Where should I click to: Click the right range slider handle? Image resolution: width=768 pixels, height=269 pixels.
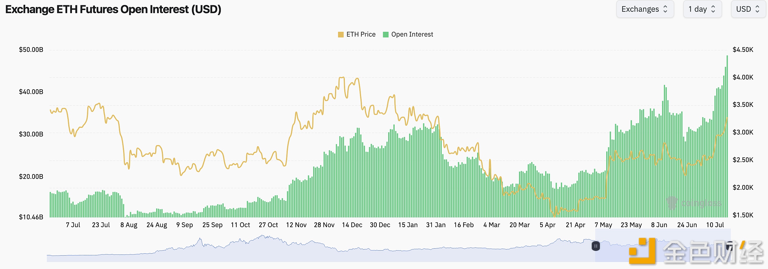tap(730, 246)
